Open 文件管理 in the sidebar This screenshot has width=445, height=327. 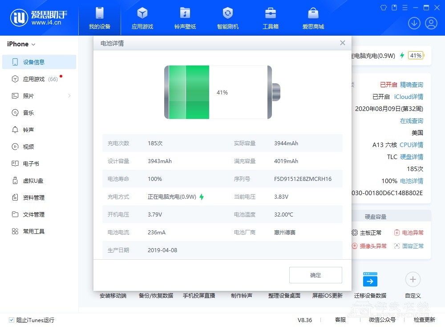tap(34, 214)
